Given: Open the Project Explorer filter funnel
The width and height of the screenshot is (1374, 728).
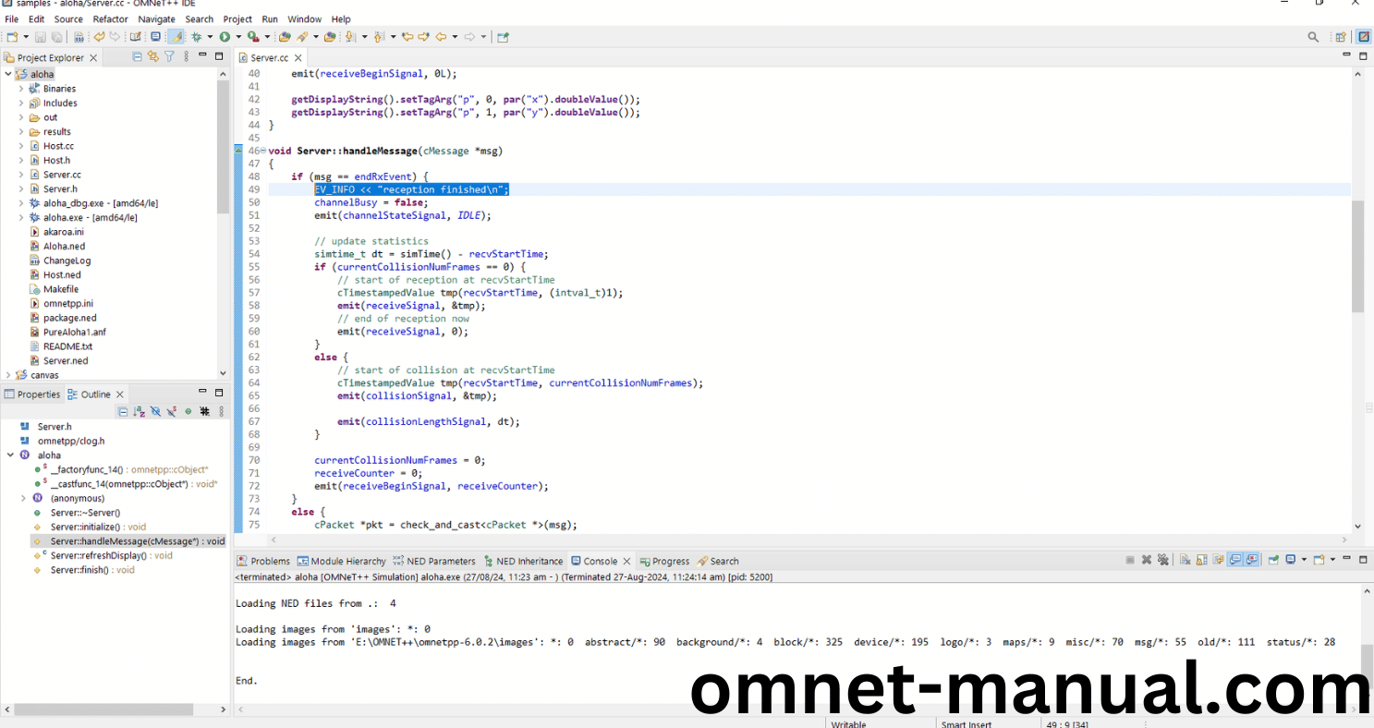Looking at the screenshot, I should point(169,57).
